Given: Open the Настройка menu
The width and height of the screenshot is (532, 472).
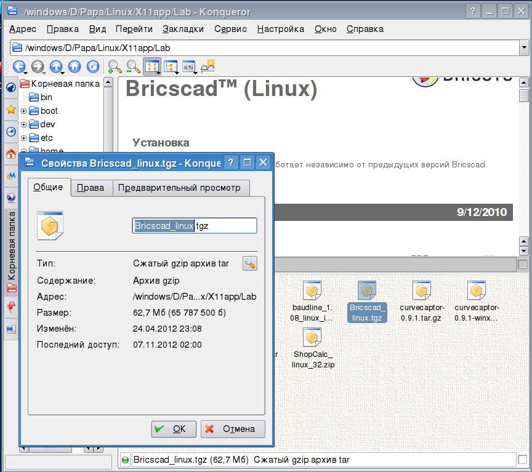Looking at the screenshot, I should pyautogui.click(x=281, y=29).
